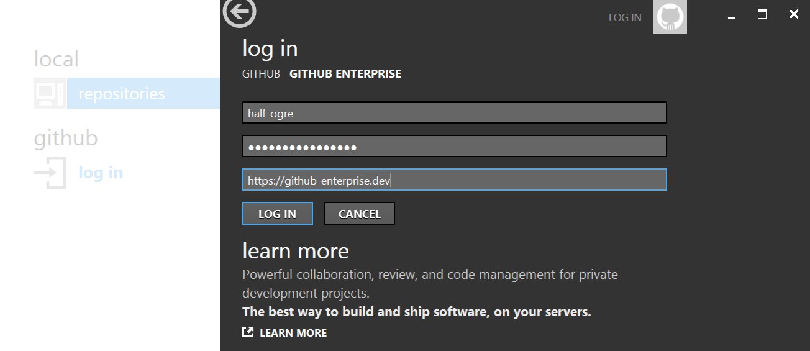Click the LOG IN button in form

pos(277,214)
